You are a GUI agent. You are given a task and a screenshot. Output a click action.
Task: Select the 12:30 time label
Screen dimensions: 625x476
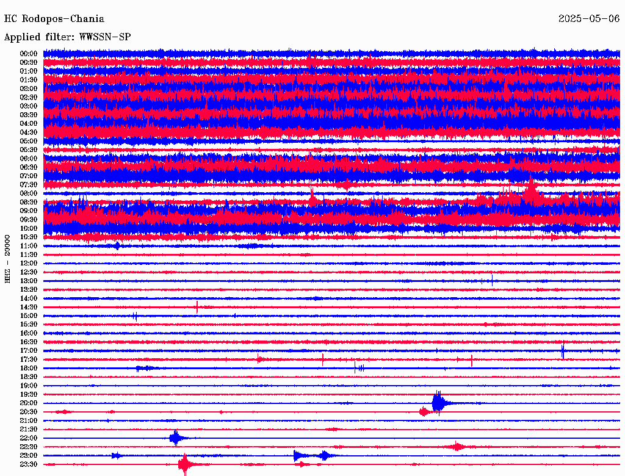29,272
